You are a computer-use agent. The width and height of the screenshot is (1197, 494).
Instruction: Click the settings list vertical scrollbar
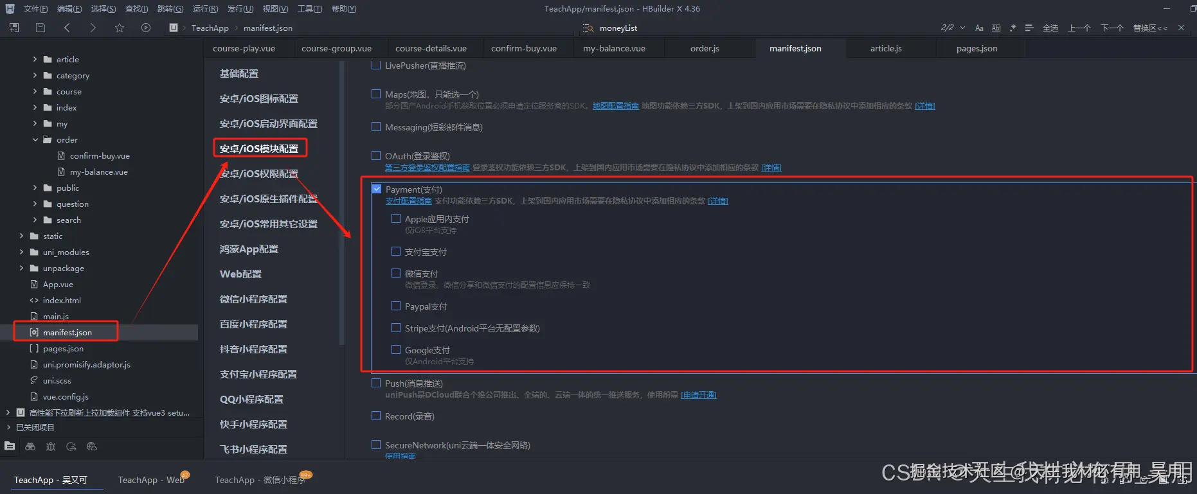click(341, 203)
